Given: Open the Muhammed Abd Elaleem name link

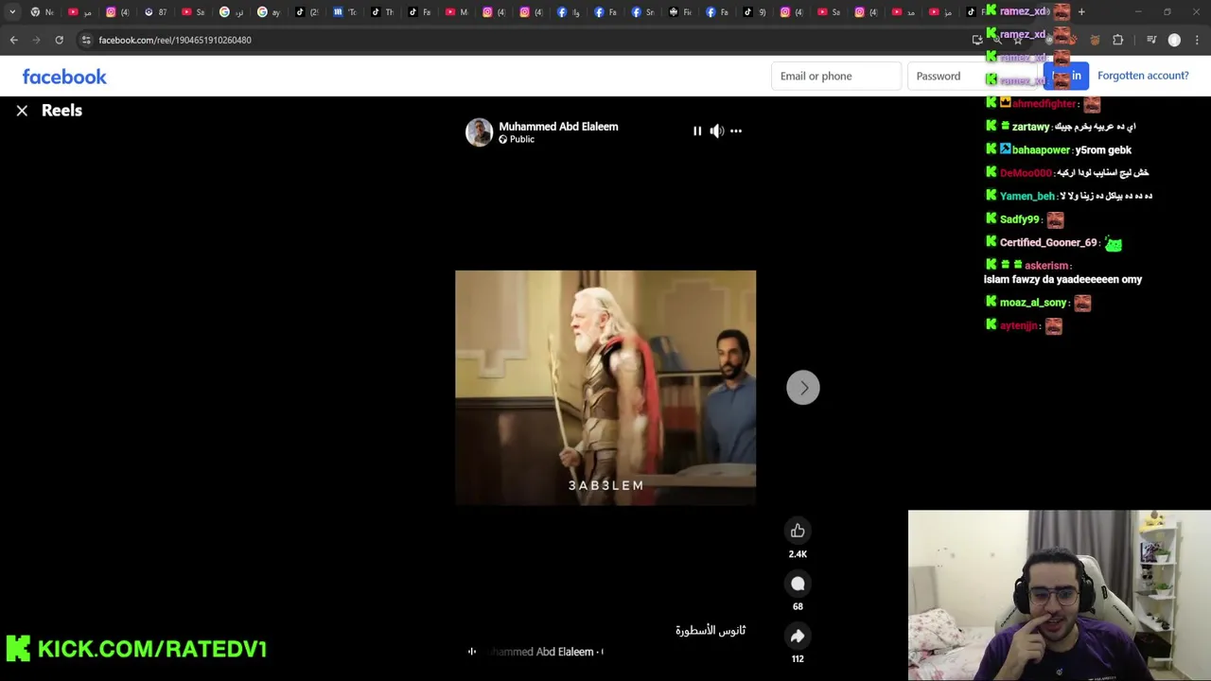Looking at the screenshot, I should (558, 127).
